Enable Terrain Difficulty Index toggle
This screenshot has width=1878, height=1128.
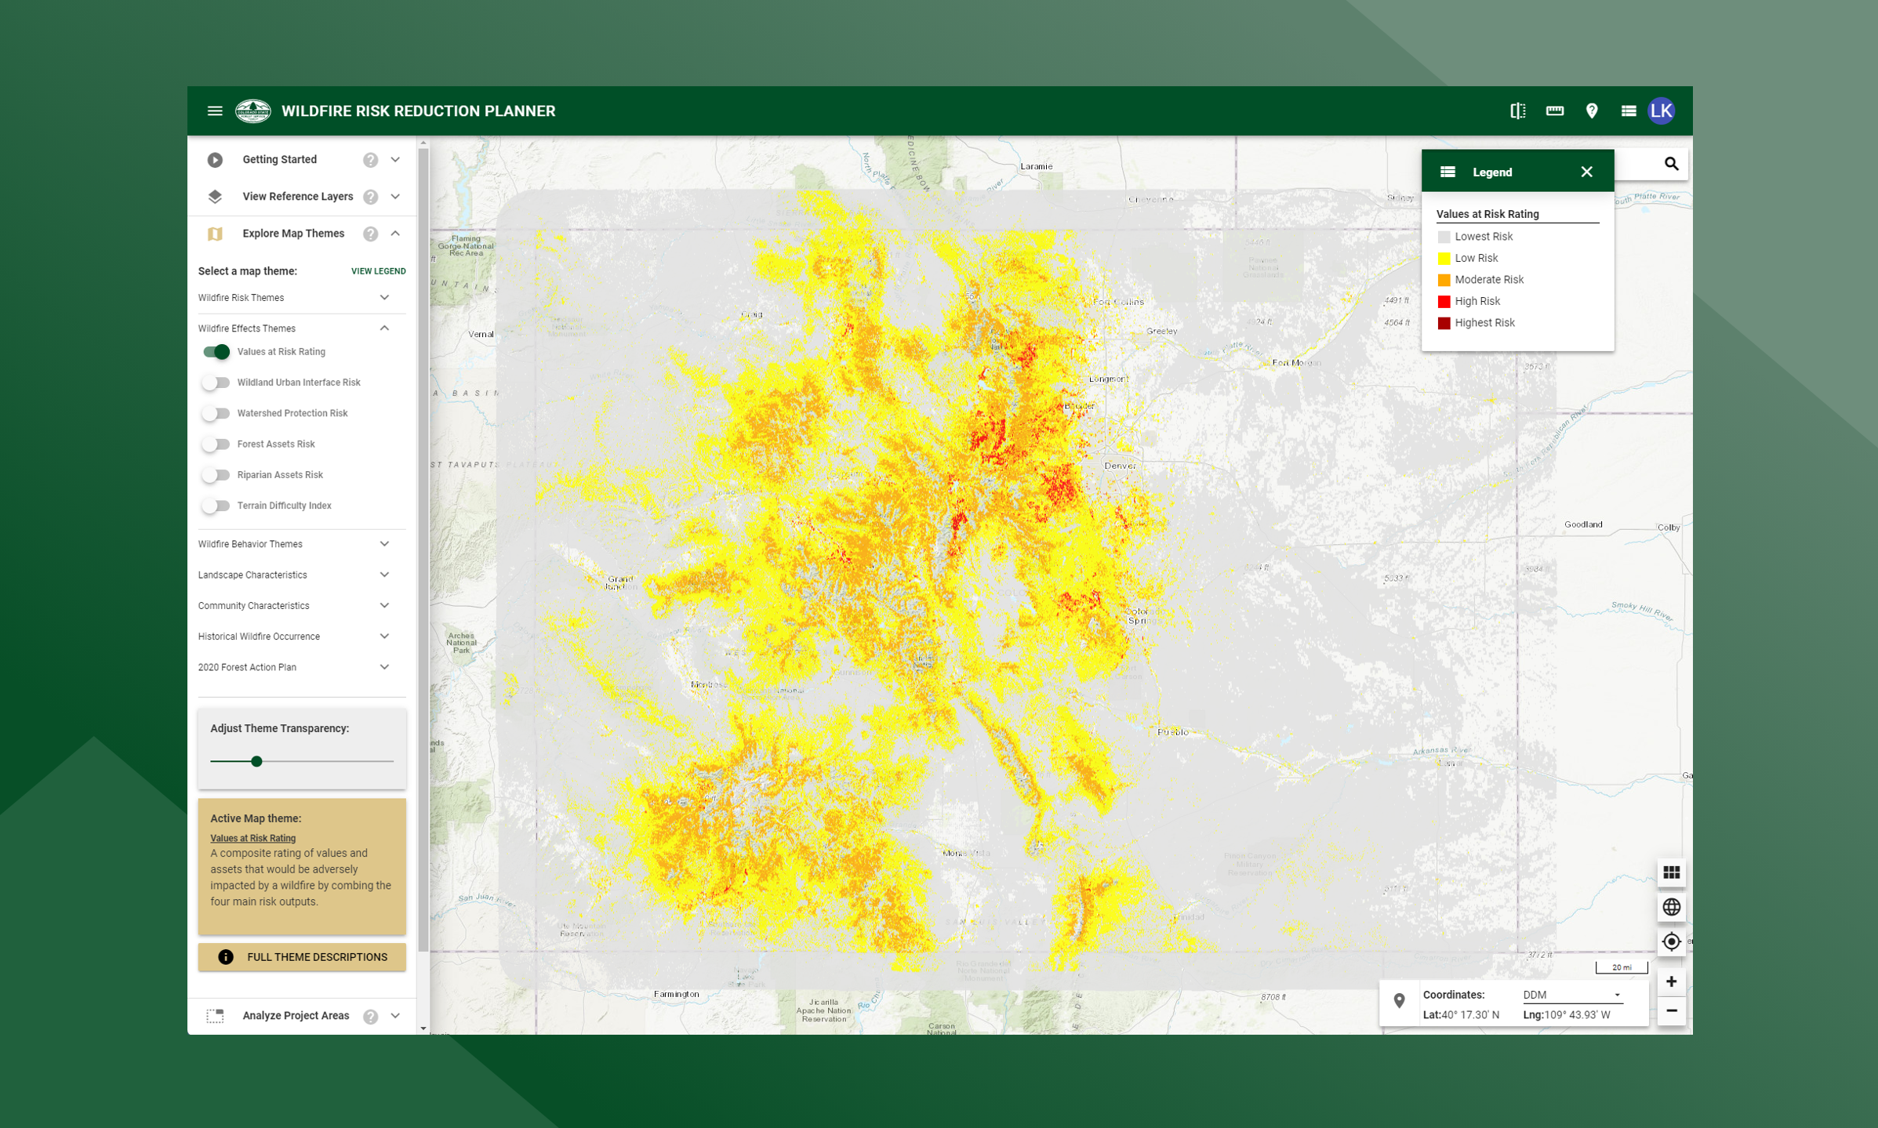tap(216, 506)
